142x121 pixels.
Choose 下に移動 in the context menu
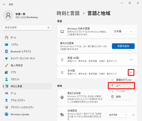pos(121,91)
